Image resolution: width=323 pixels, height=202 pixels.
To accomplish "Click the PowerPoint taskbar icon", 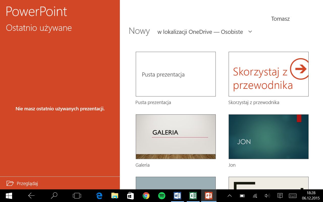I will 209,196.
